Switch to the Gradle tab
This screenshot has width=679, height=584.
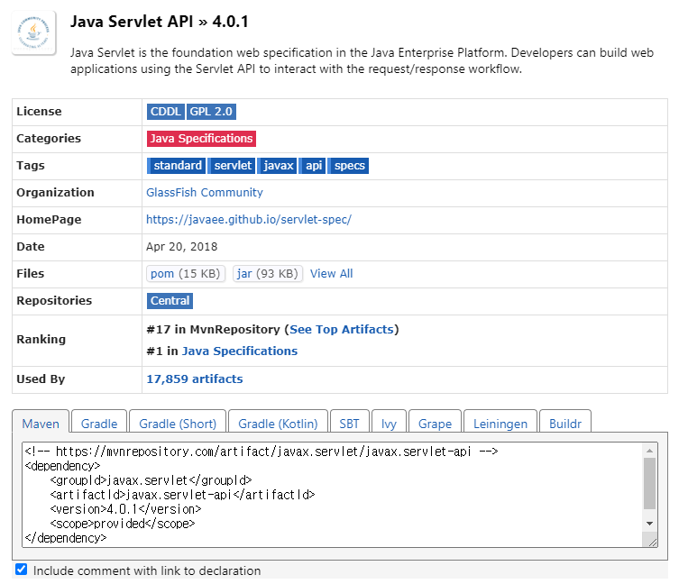pos(99,423)
